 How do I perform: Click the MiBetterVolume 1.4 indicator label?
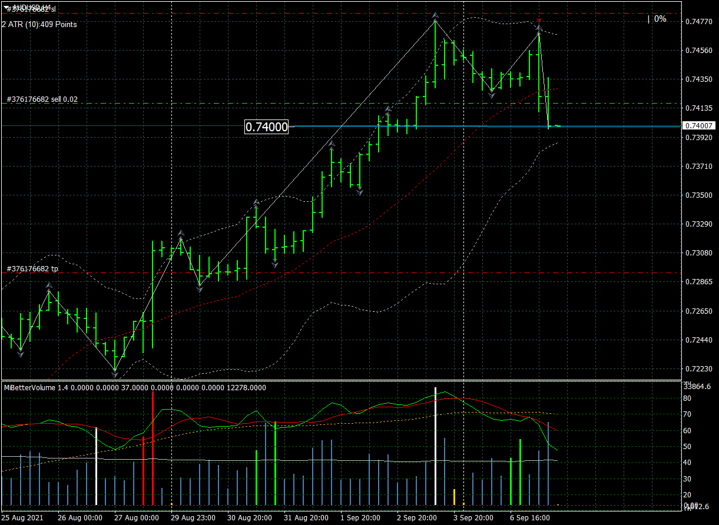pos(135,387)
